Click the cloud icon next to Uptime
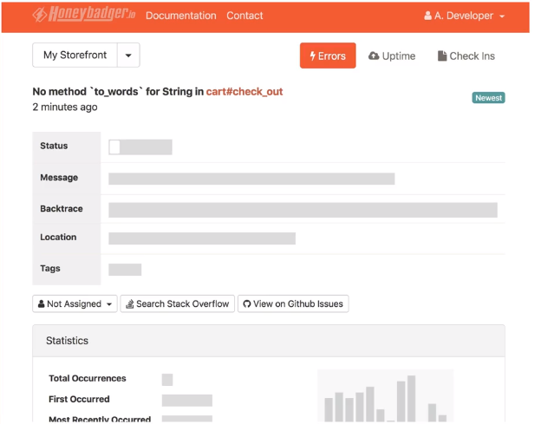Image resolution: width=541 pixels, height=424 pixels. tap(374, 55)
